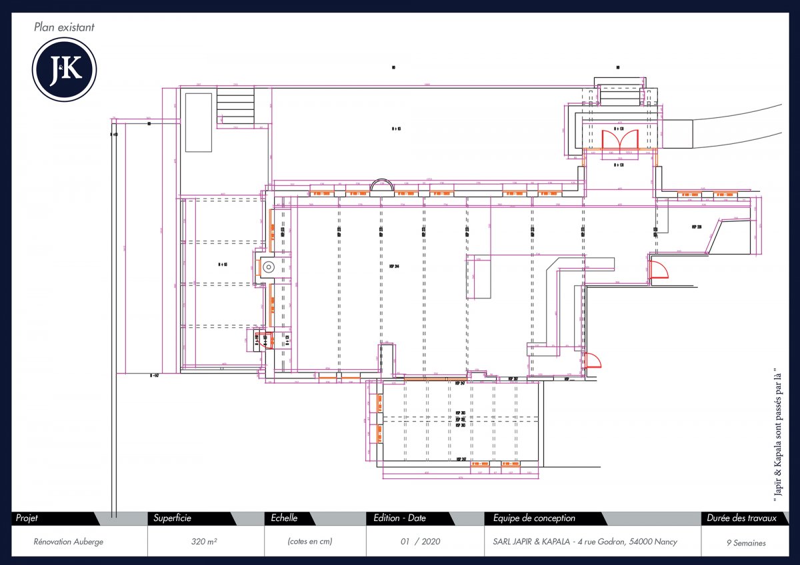Select the red double door symbol at the entrance

(620, 141)
